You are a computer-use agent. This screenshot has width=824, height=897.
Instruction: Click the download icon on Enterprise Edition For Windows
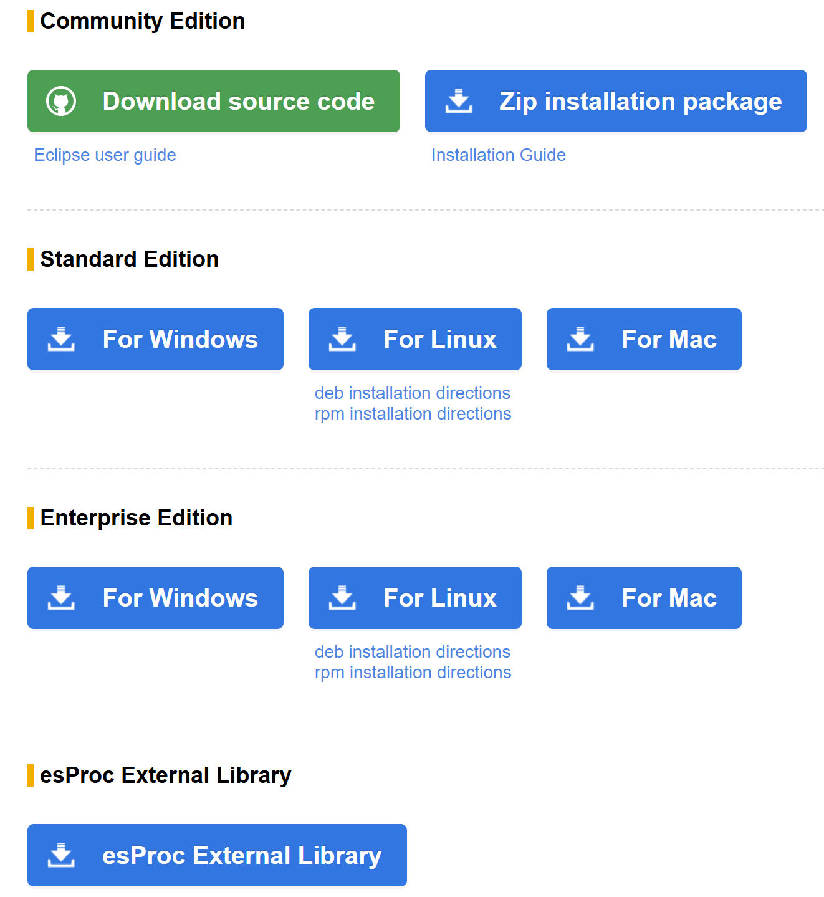point(61,598)
